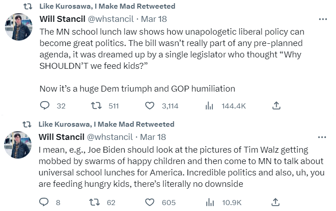
Task: Open the Mar 18 timestamp of first tweet
Action: [x=153, y=19]
